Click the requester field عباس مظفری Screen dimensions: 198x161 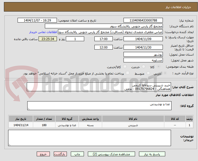point(110,32)
